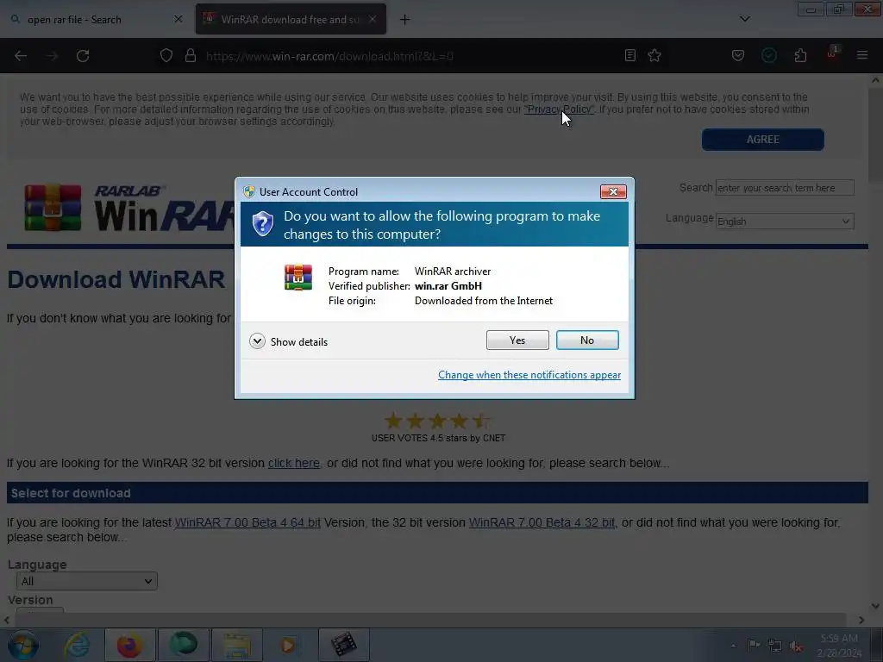
Task: Click the vertical scrollbar down arrow
Action: 876,606
